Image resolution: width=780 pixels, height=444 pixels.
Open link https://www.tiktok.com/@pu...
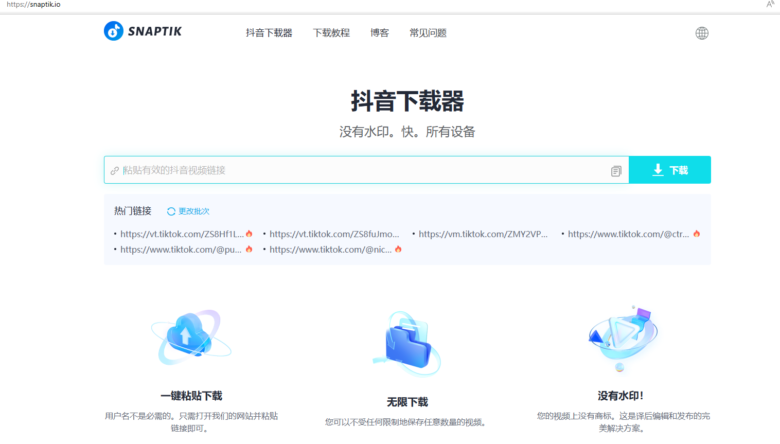click(x=181, y=250)
